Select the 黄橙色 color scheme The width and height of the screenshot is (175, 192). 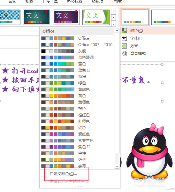pyautogui.click(x=77, y=102)
